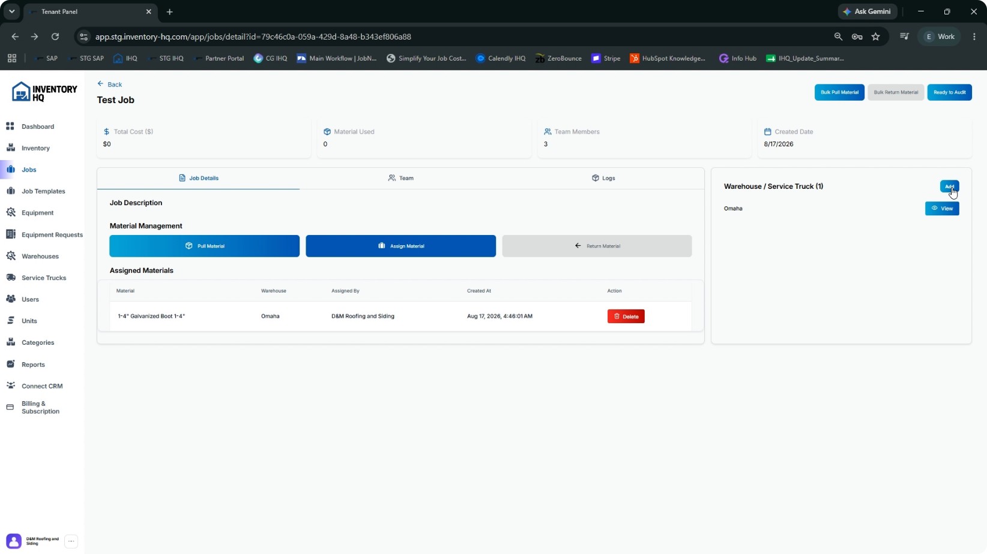Open Service Trucks section

[44, 278]
